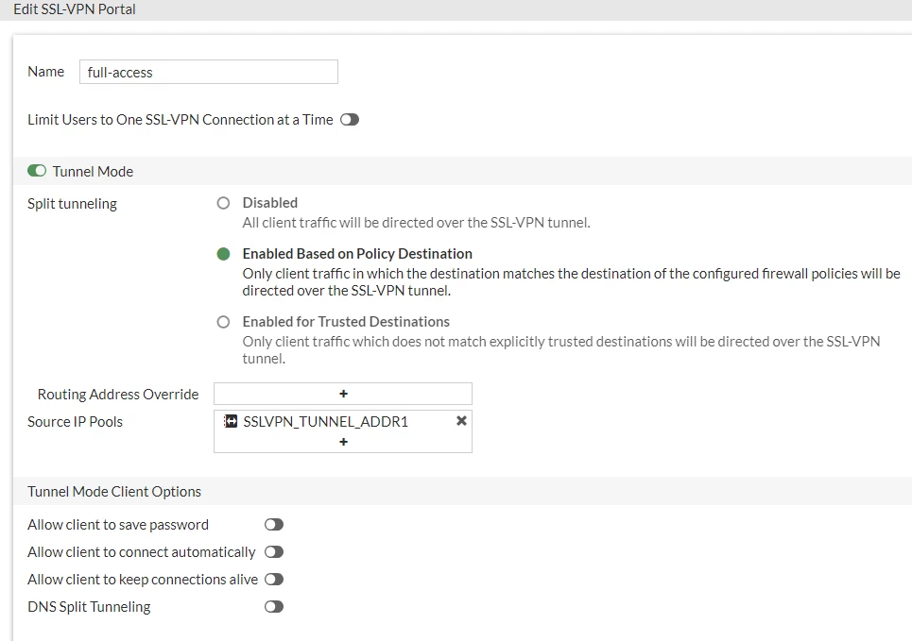Click the Routing Address Override label
Image resolution: width=912 pixels, height=641 pixels.
118,394
